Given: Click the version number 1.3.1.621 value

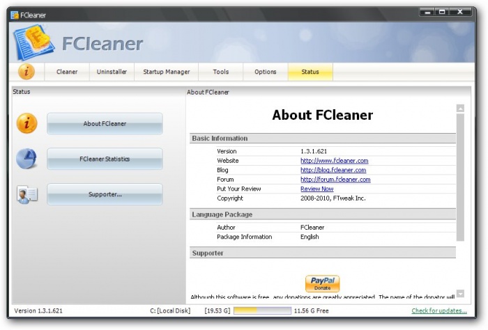Looking at the screenshot, I should [314, 151].
